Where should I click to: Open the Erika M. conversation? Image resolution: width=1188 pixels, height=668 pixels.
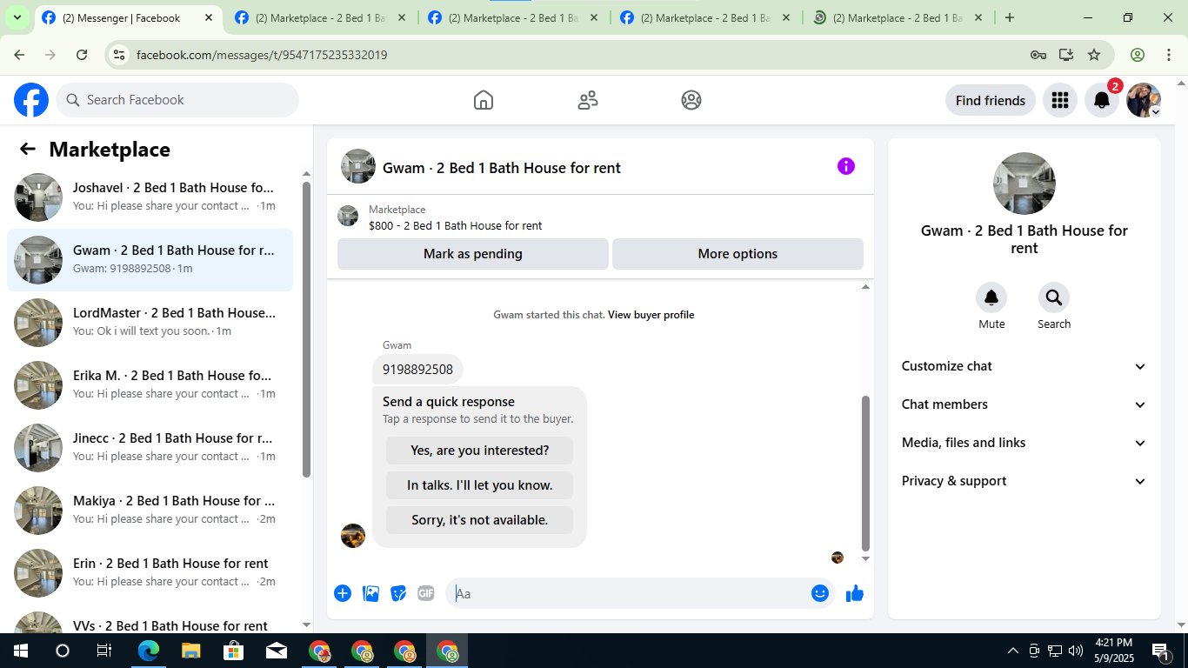(150, 385)
